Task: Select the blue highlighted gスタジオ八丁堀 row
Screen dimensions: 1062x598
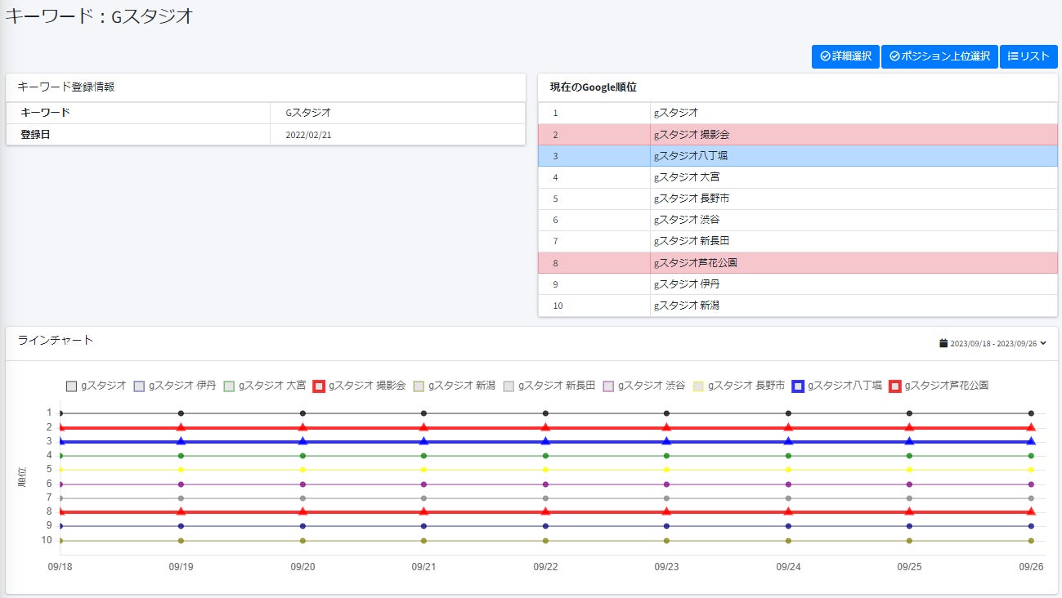Action: coord(797,155)
